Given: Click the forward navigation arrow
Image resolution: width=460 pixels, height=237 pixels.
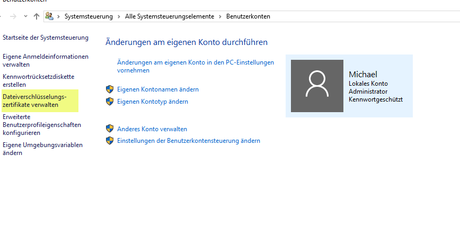Looking at the screenshot, I should (x=13, y=16).
